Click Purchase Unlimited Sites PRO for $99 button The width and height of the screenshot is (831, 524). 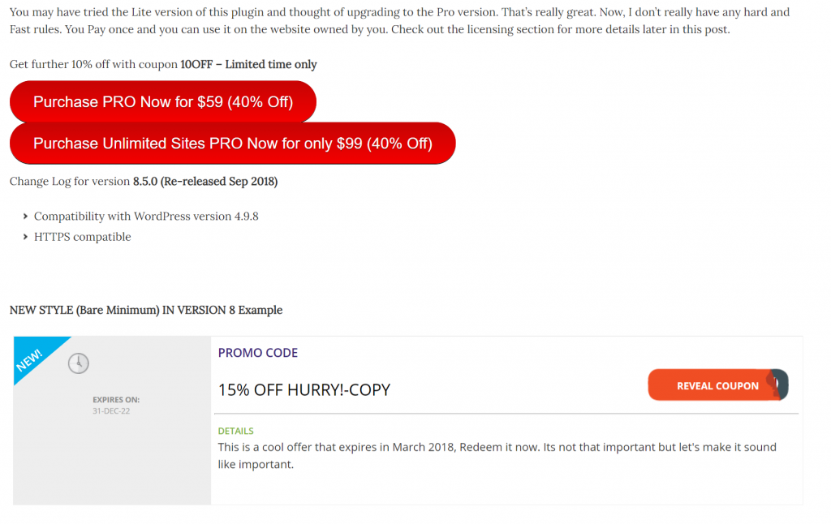click(233, 143)
